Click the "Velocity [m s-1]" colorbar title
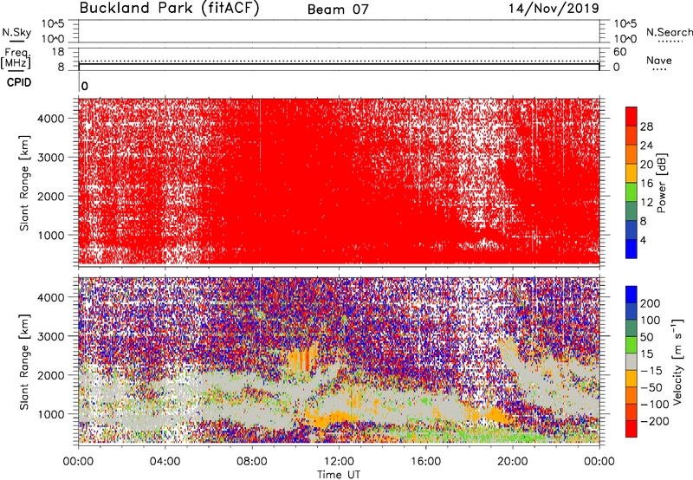The image size is (693, 480). [678, 361]
